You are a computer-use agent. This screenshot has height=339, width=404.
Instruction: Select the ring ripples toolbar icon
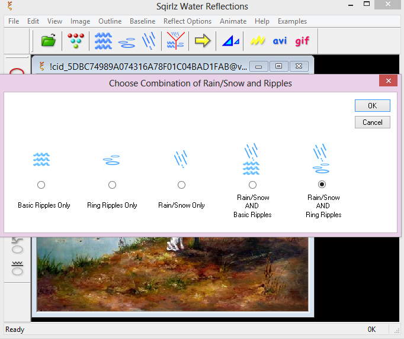[x=127, y=41]
